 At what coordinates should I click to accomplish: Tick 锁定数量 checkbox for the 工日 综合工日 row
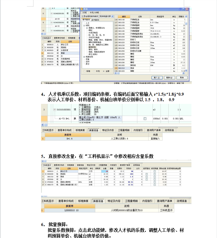(155, 171)
